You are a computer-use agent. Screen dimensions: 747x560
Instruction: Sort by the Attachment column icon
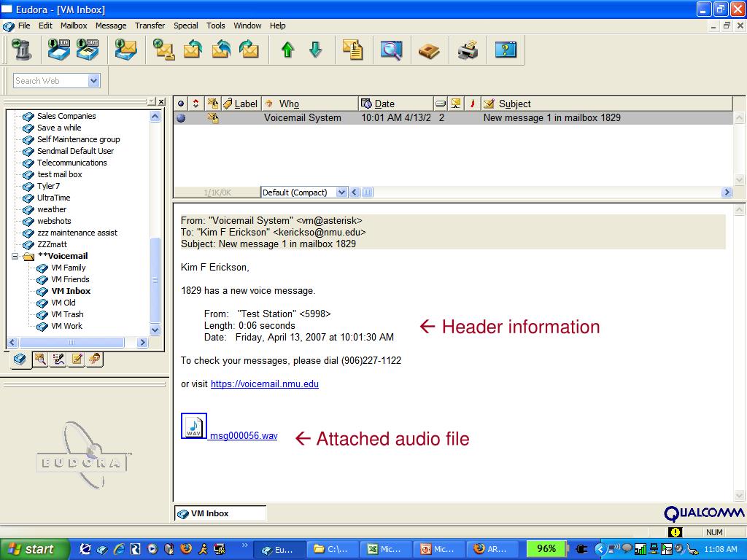click(x=213, y=104)
